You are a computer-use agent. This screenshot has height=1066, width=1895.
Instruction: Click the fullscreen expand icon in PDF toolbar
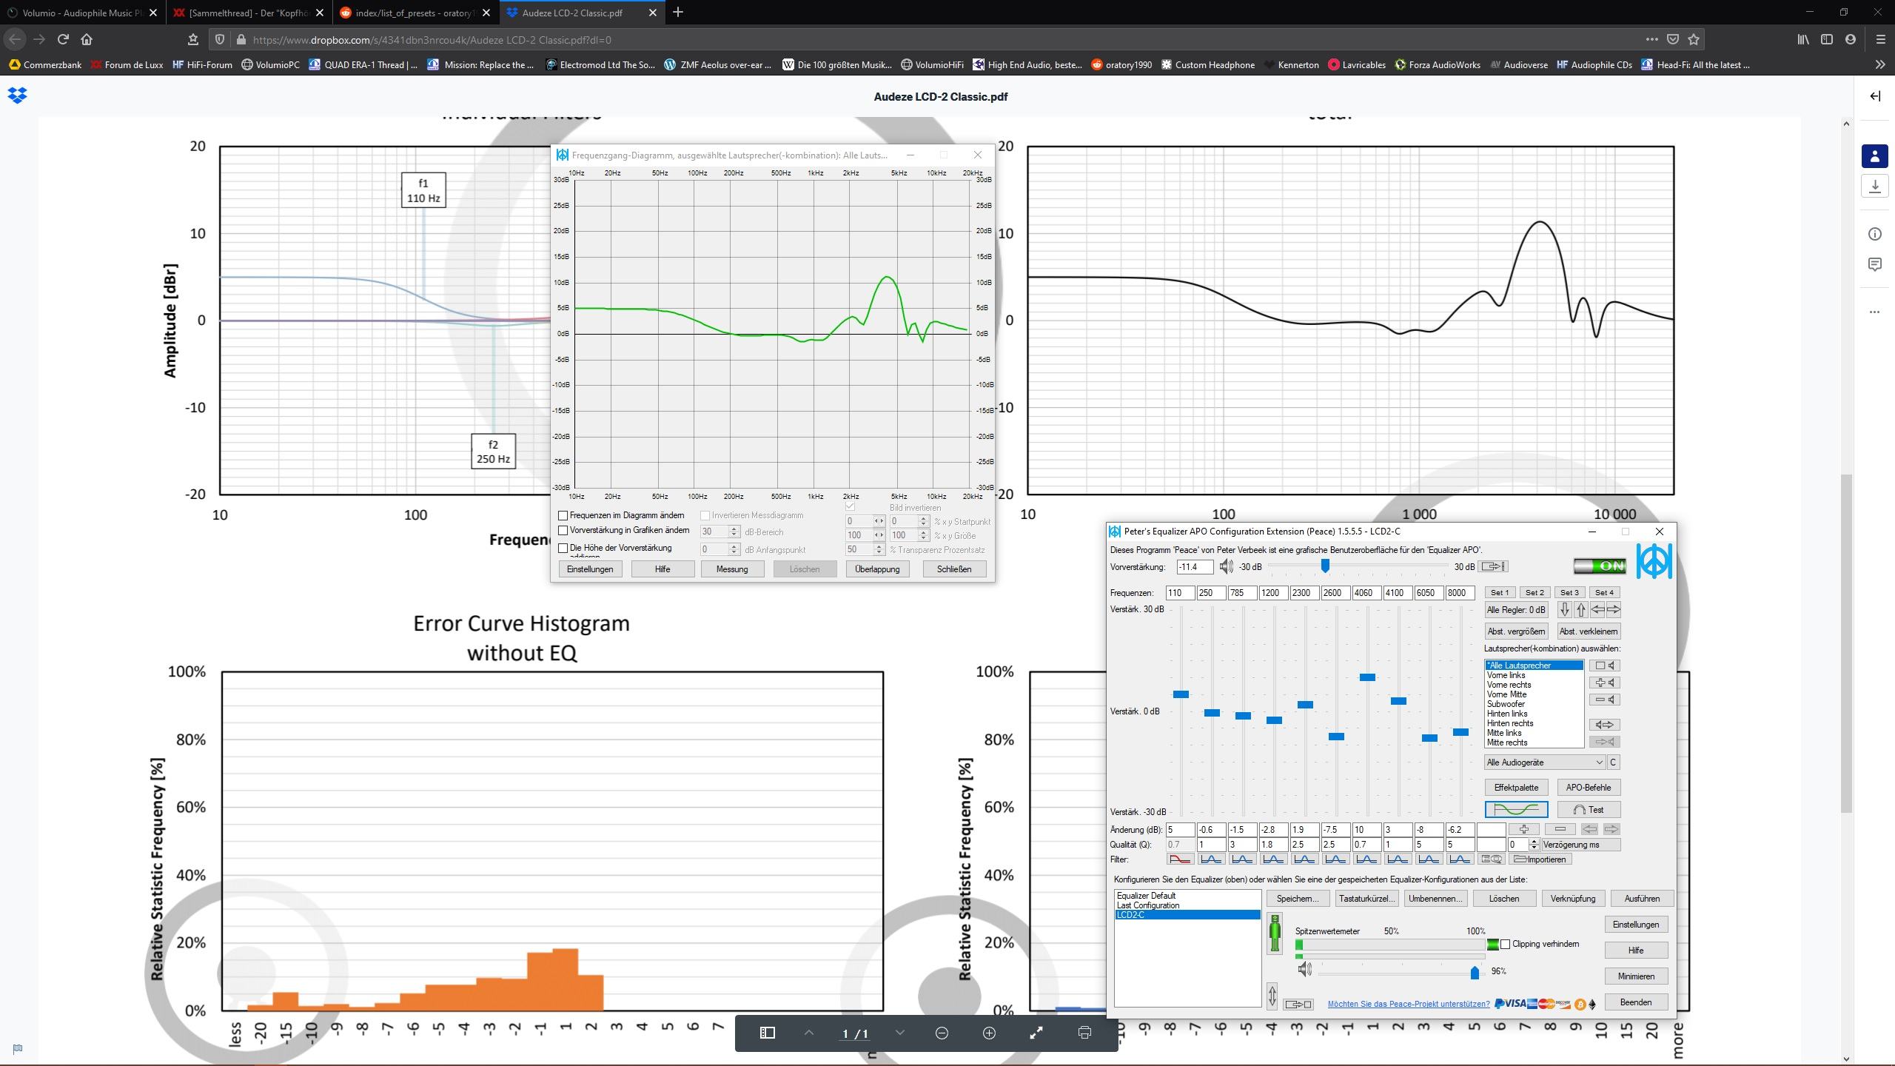point(1036,1033)
